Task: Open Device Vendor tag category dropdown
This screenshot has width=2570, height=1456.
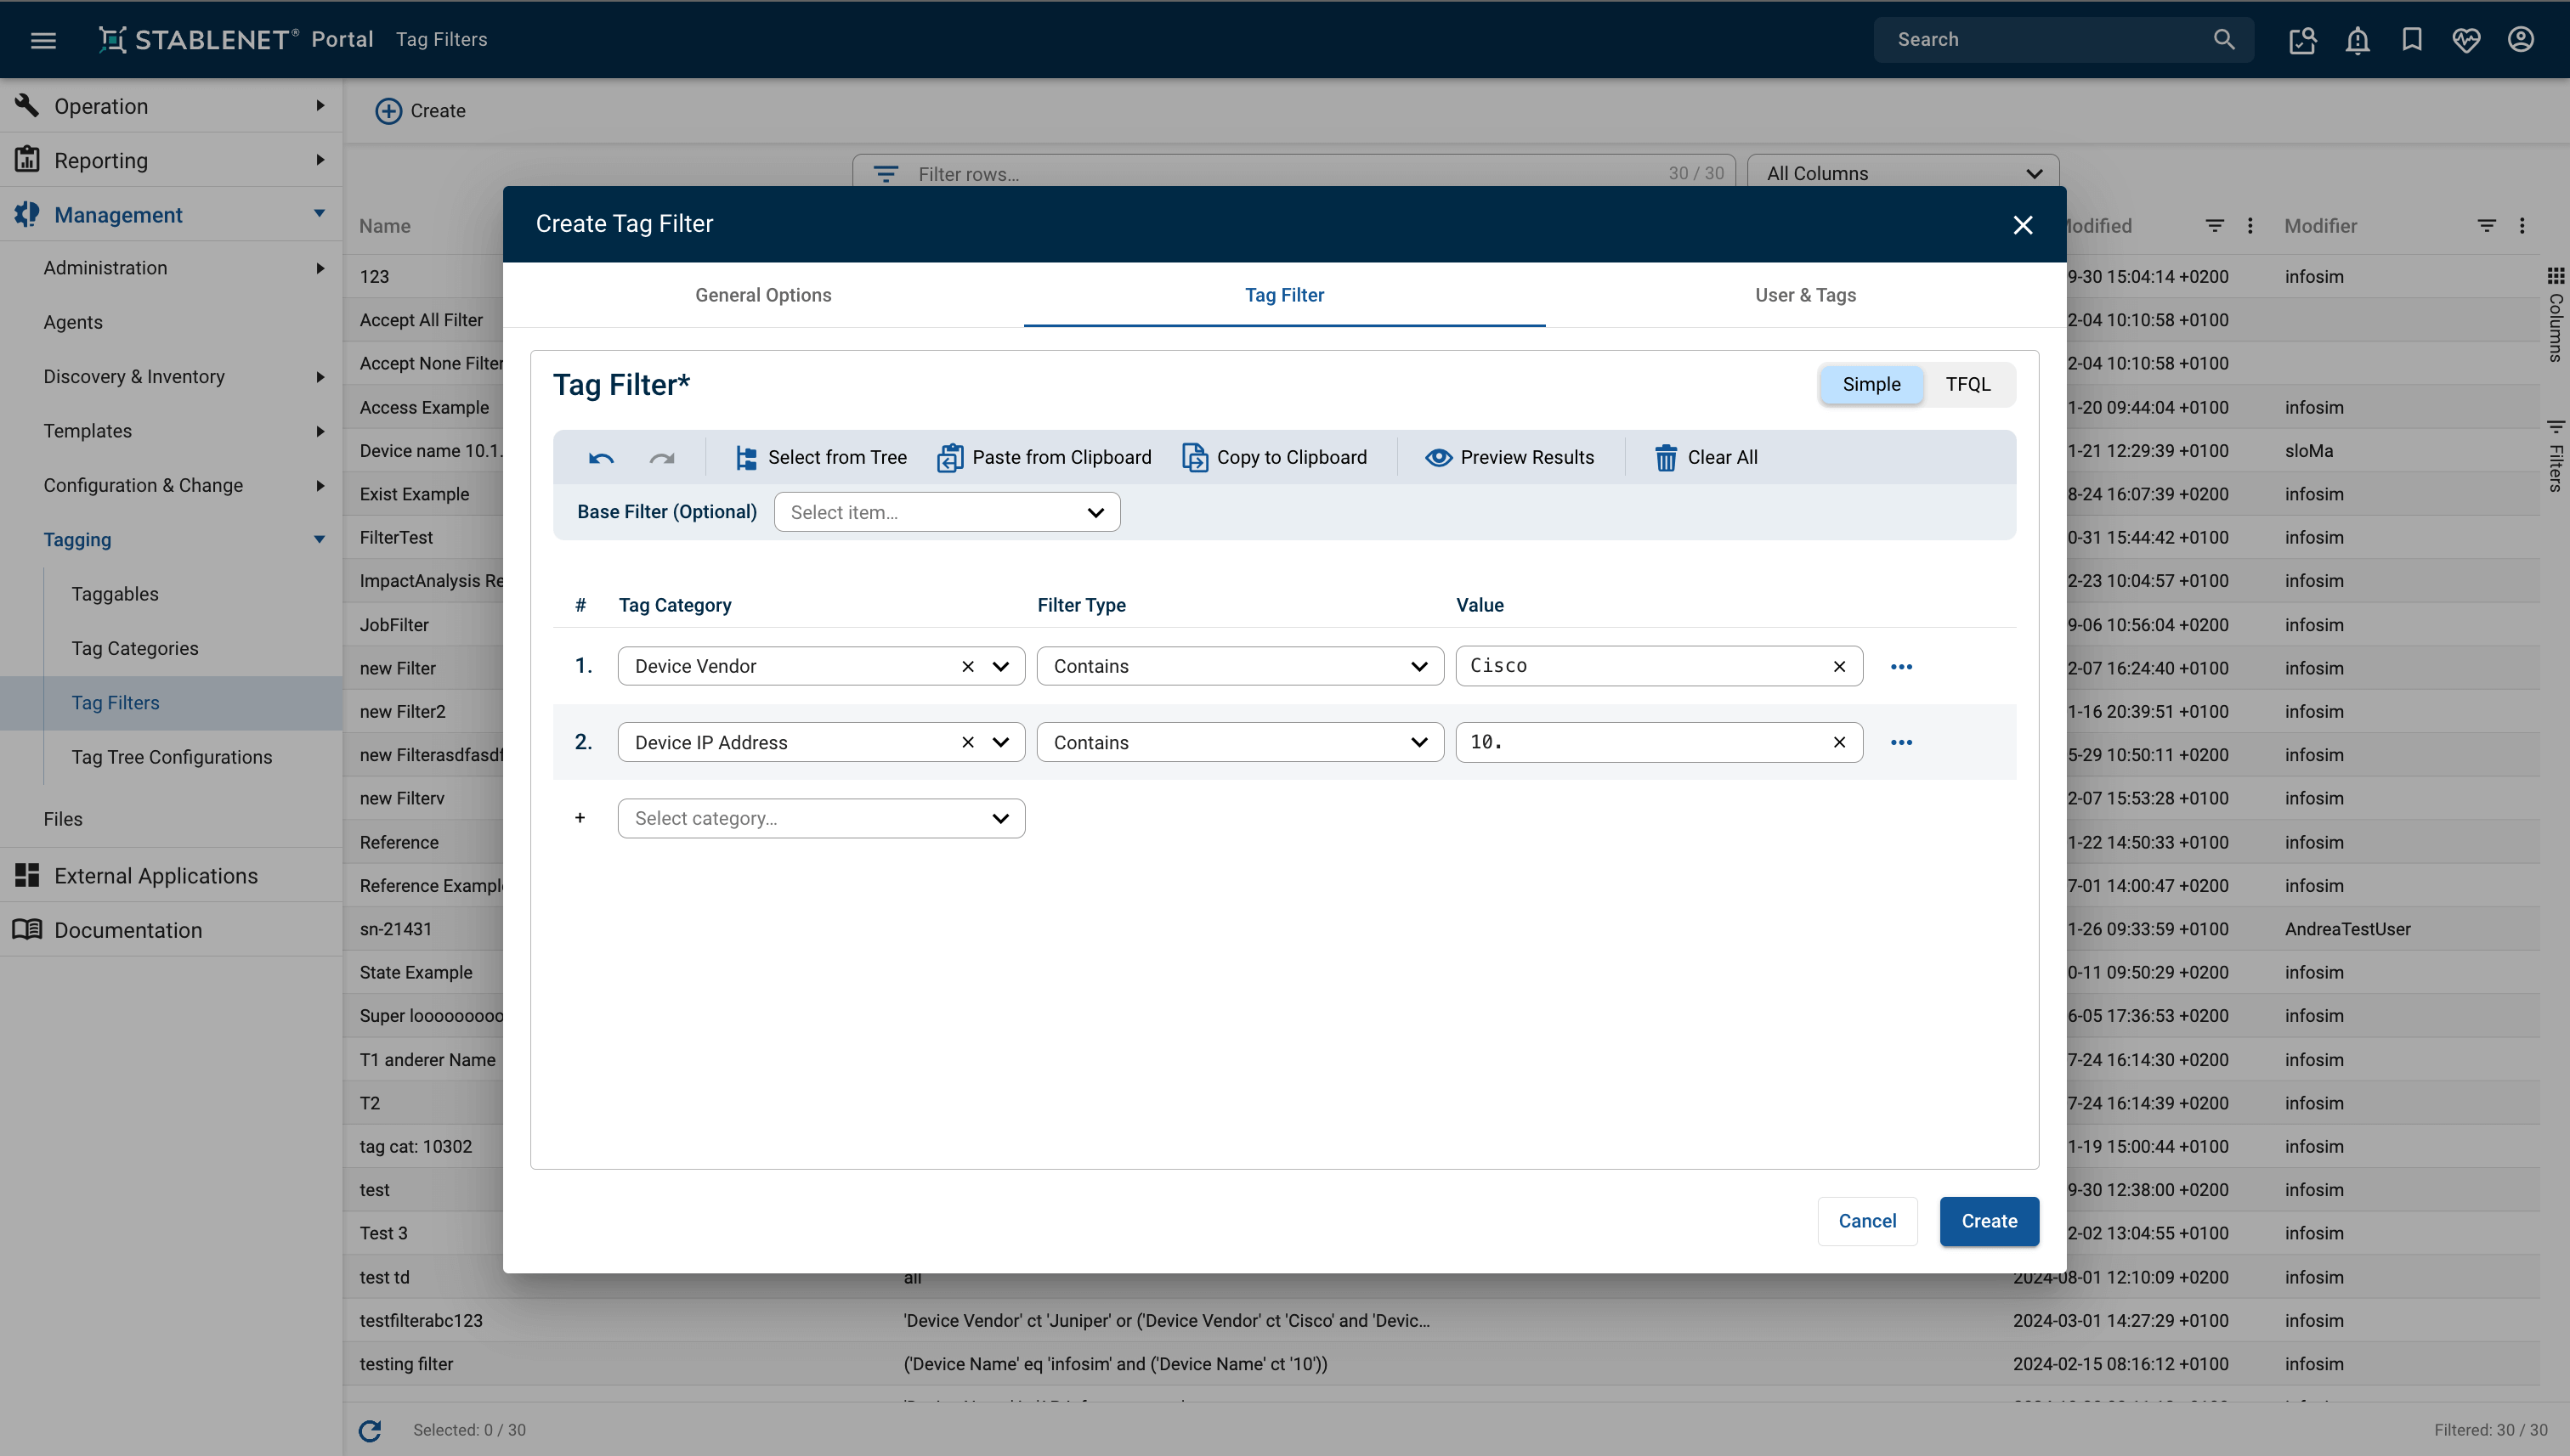Action: pos(1000,667)
